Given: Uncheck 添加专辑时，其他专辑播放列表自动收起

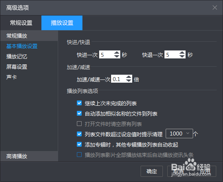Looking at the screenshot, I should [x=79, y=144].
